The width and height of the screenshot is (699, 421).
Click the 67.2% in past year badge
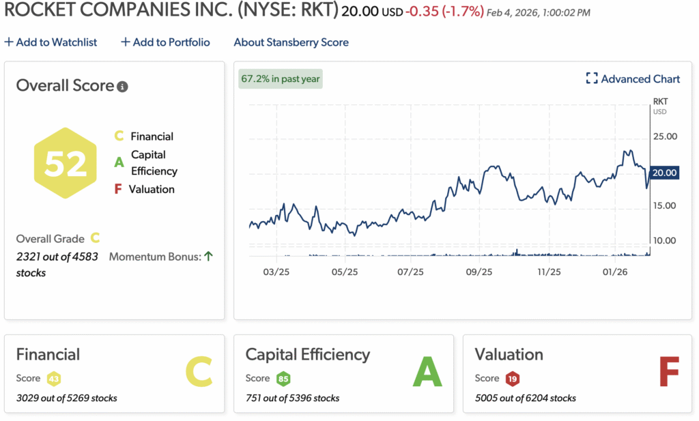coord(281,79)
